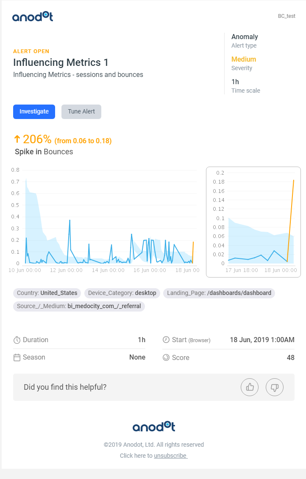
Task: Click the thumbs up feedback icon
Action: pos(250,387)
